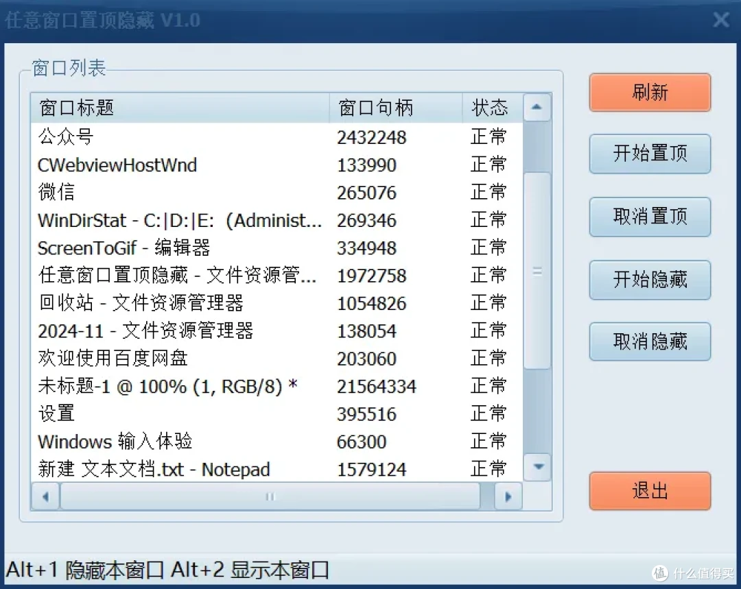
Task: Click handle value 203060
Action: point(366,359)
